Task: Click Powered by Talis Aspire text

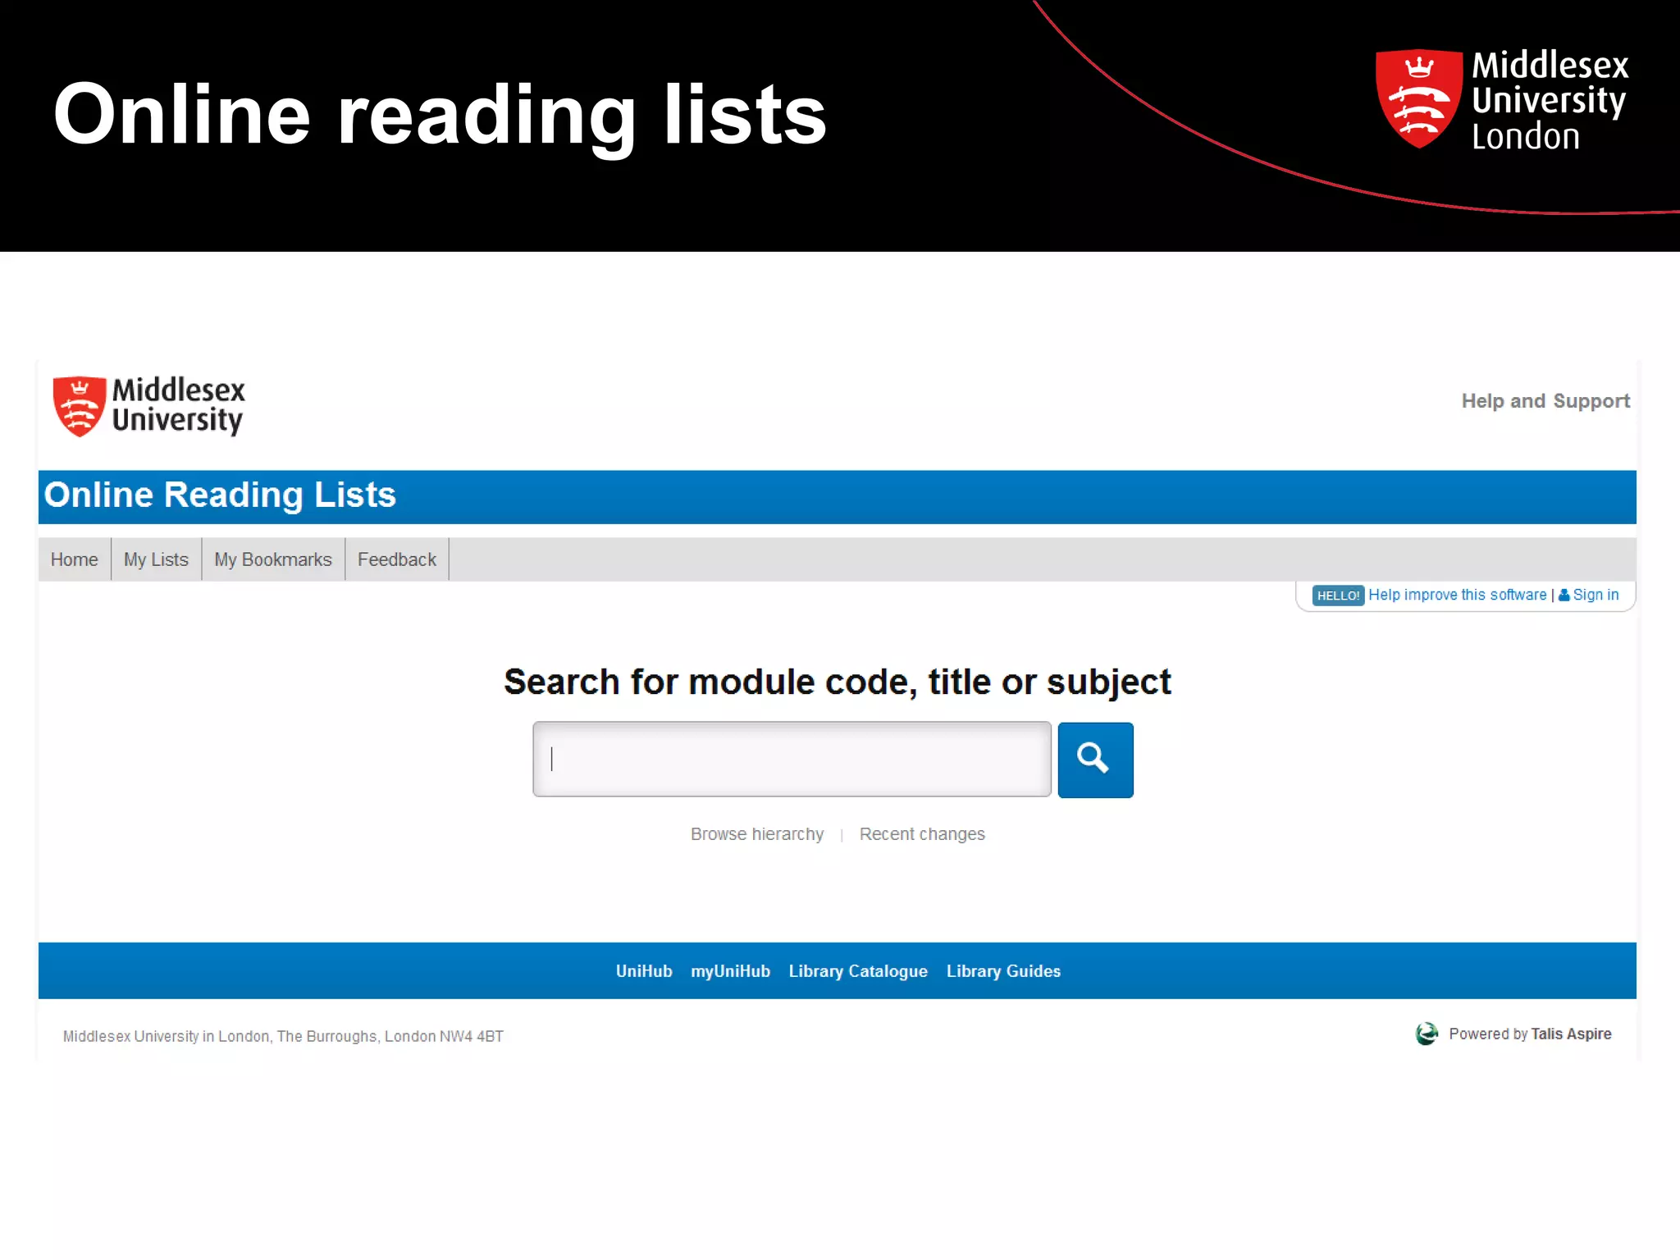Action: point(1530,1034)
